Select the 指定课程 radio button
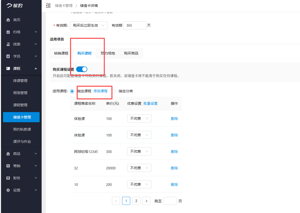Screen dimensions: 300x213 click(x=72, y=91)
